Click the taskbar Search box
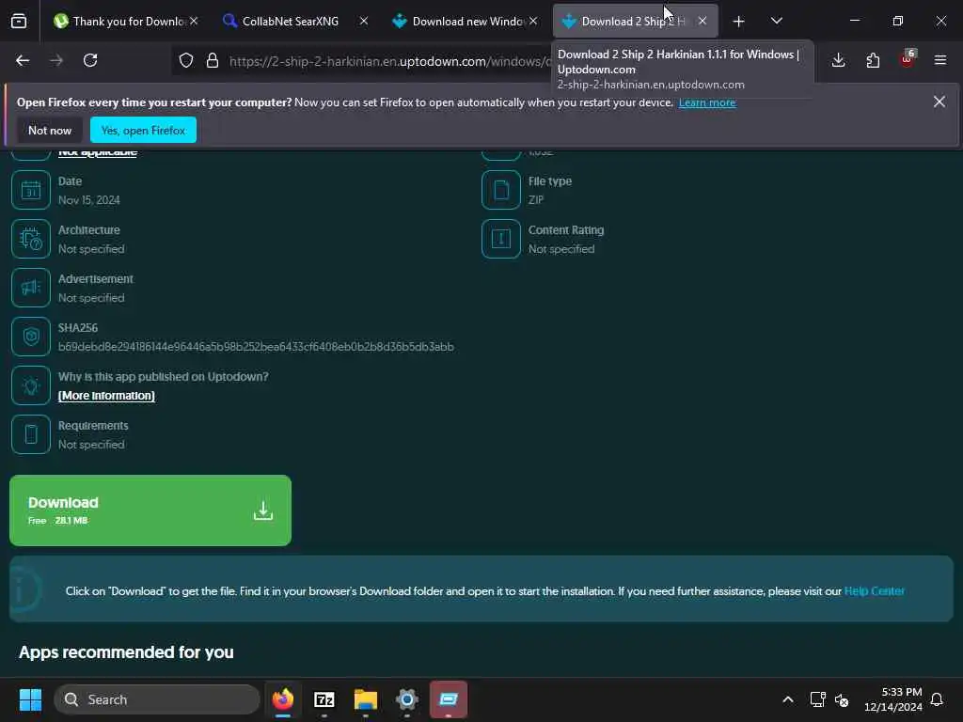 point(157,699)
